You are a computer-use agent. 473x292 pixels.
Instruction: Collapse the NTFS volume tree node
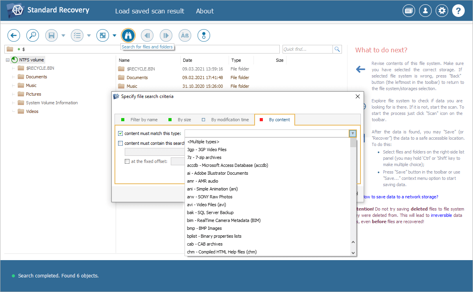8,60
